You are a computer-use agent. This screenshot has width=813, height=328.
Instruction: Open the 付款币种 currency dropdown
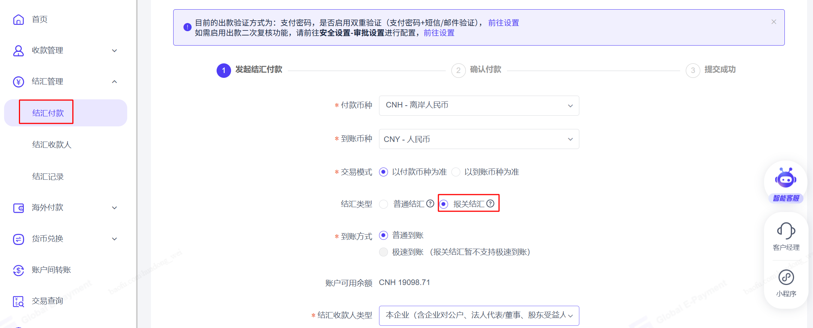[479, 106]
